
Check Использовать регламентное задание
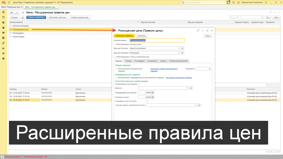116,69
